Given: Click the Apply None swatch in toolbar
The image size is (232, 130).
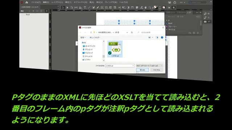Looking at the screenshot, I should point(164,8).
